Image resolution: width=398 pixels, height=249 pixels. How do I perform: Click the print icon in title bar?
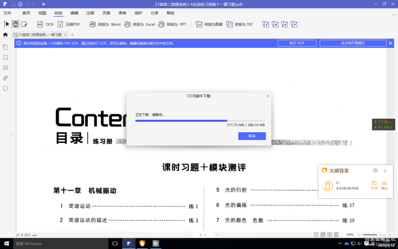(20, 4)
